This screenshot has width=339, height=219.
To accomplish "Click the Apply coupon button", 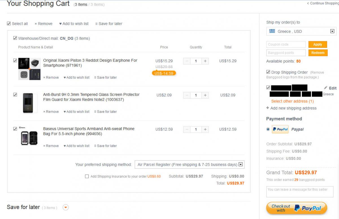I will pyautogui.click(x=318, y=44).
